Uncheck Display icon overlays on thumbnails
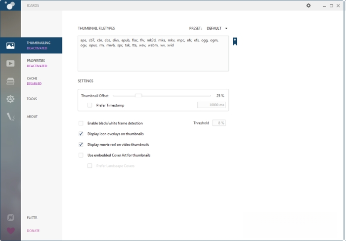Image resolution: width=346 pixels, height=241 pixels. [x=81, y=134]
